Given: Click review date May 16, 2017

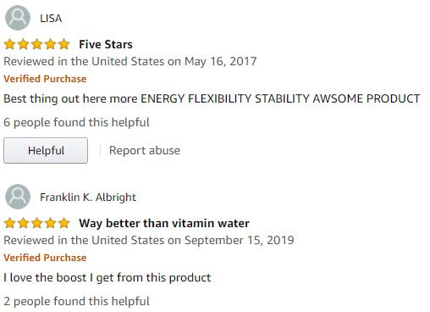Looking at the screenshot, I should pyautogui.click(x=220, y=61).
